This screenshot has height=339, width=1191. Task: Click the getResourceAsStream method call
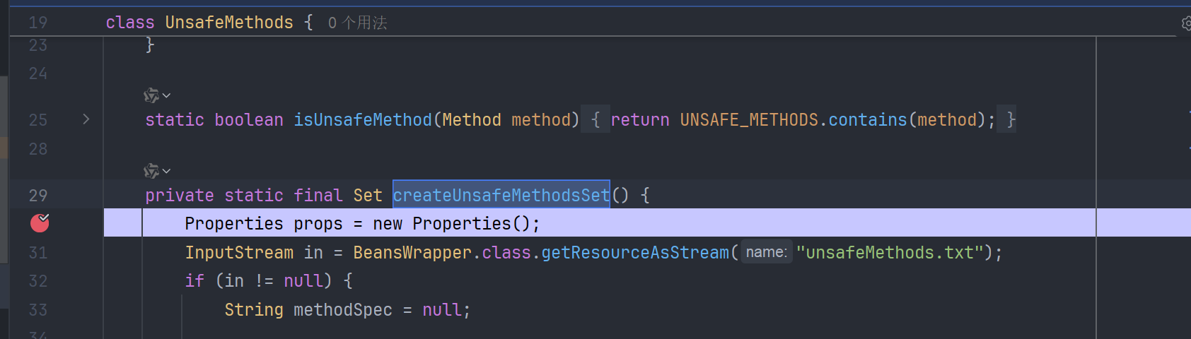(x=635, y=253)
